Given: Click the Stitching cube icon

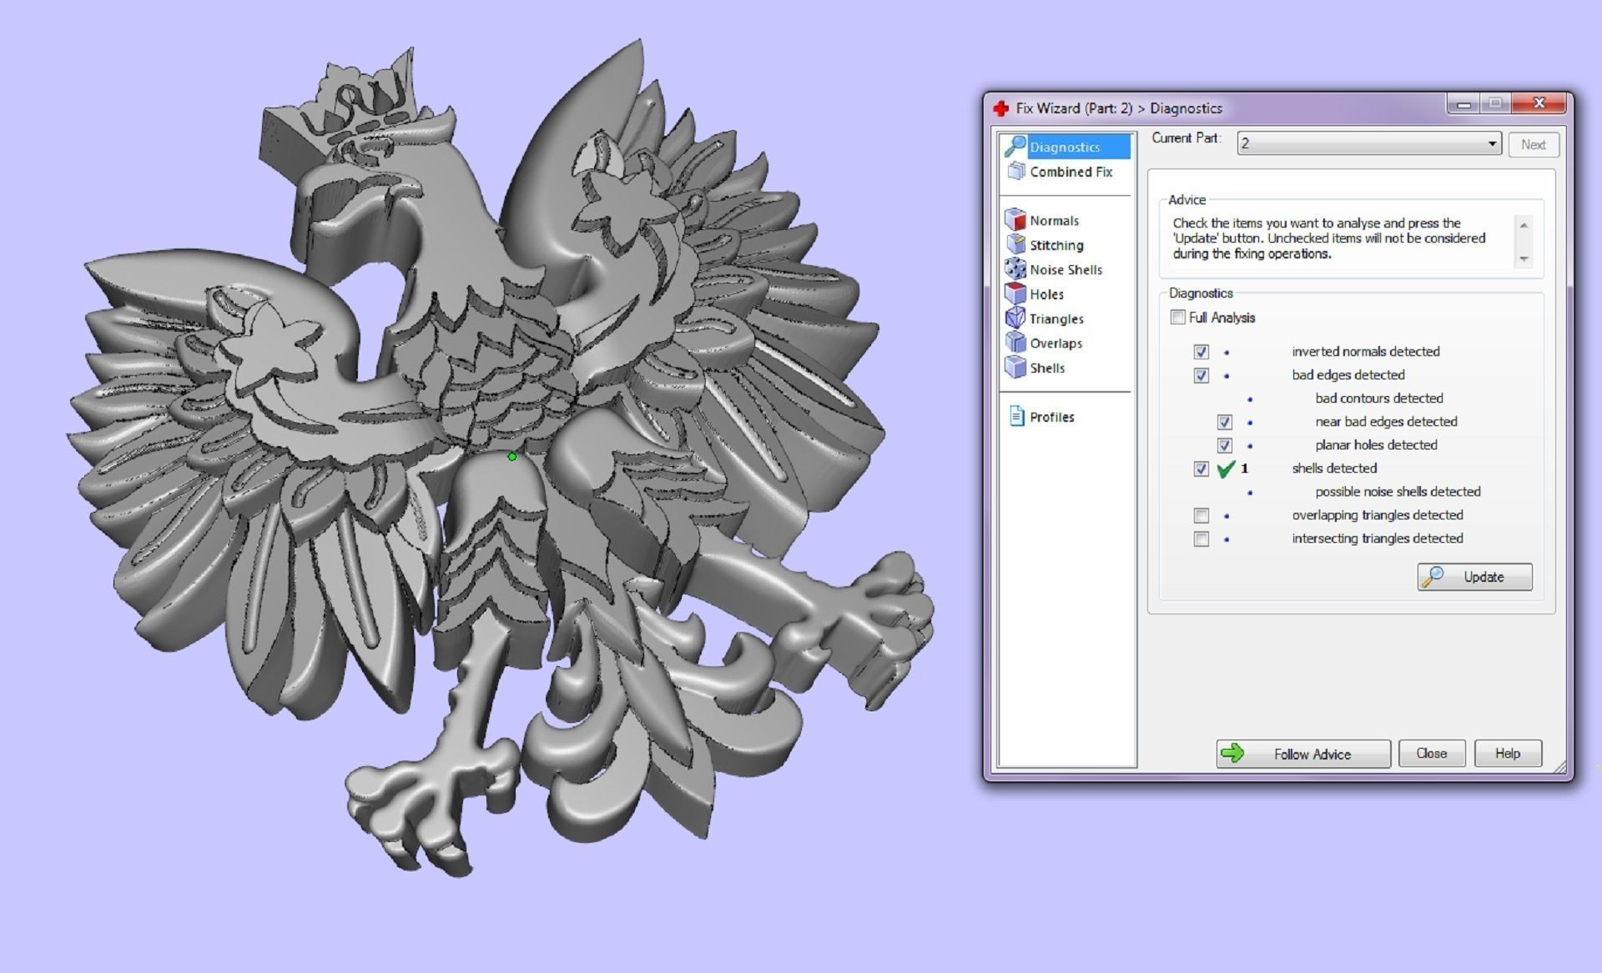Looking at the screenshot, I should coord(1015,244).
